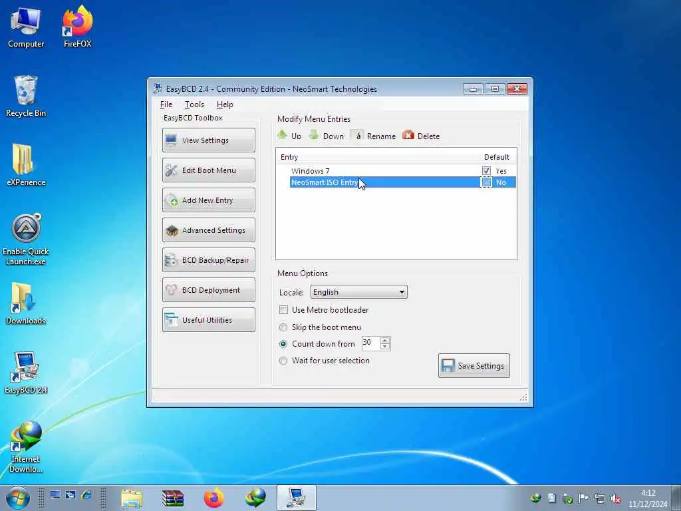
Task: Delete the selected boot entry
Action: [x=421, y=136]
